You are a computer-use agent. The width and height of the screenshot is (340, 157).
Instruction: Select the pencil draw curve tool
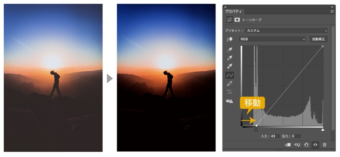tap(230, 83)
